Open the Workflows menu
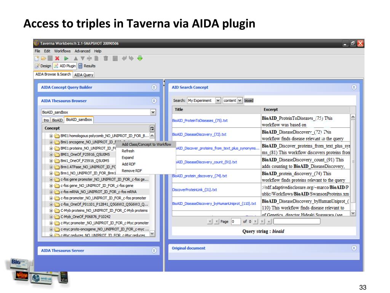390x293 pixels. pyautogui.click(x=62, y=51)
